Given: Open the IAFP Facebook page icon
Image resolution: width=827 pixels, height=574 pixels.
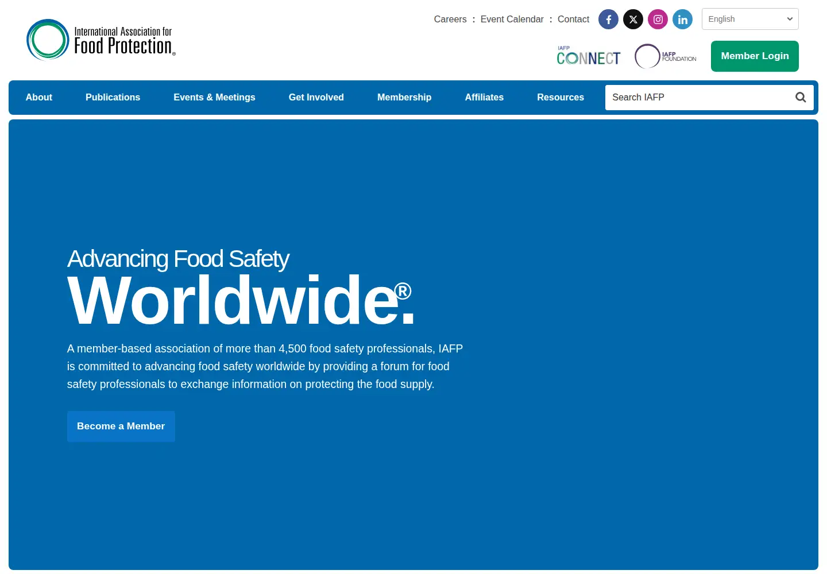Looking at the screenshot, I should coord(608,19).
